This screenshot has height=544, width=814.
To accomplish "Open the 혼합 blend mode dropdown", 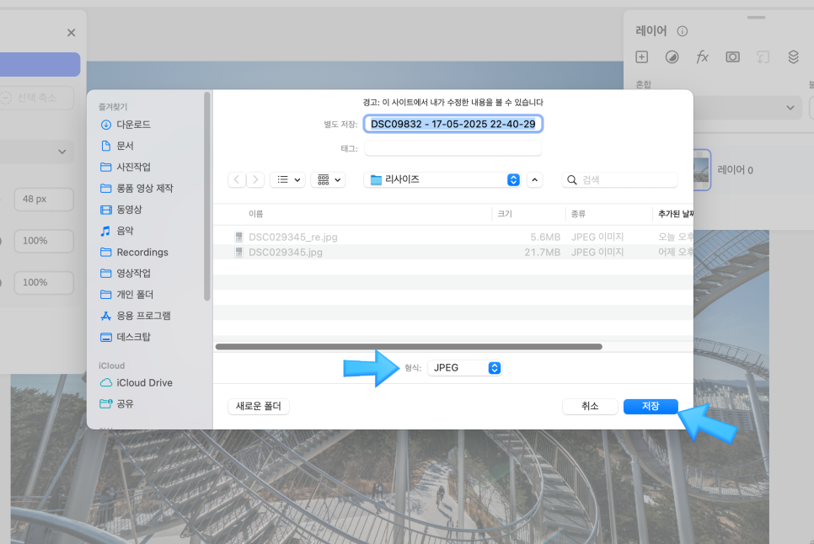I will tap(747, 108).
